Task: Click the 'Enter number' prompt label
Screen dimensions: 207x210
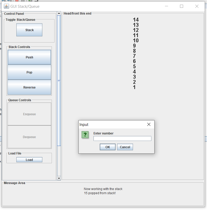Action: pos(103,133)
